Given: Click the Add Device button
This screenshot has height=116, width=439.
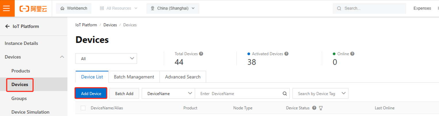Looking at the screenshot, I should click(x=91, y=93).
